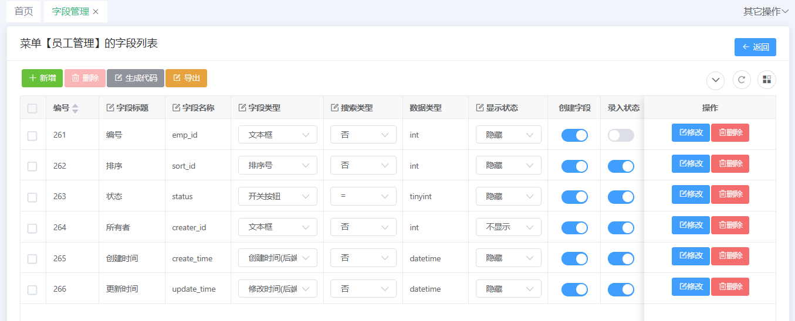Check the select-all checkbox in table header
Image resolution: width=795 pixels, height=321 pixels.
32,108
